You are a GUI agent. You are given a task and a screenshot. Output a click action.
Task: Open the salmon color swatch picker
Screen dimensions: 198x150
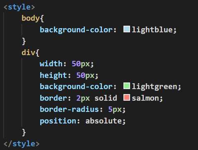click(x=126, y=97)
